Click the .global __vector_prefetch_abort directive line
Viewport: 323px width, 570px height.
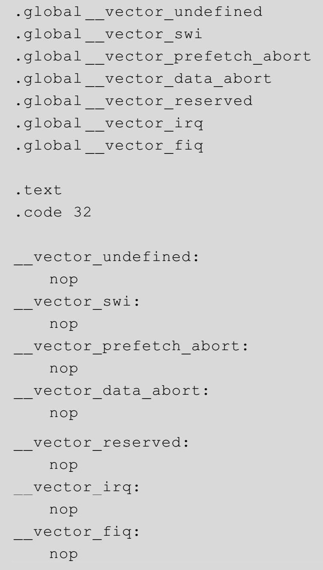tap(163, 57)
